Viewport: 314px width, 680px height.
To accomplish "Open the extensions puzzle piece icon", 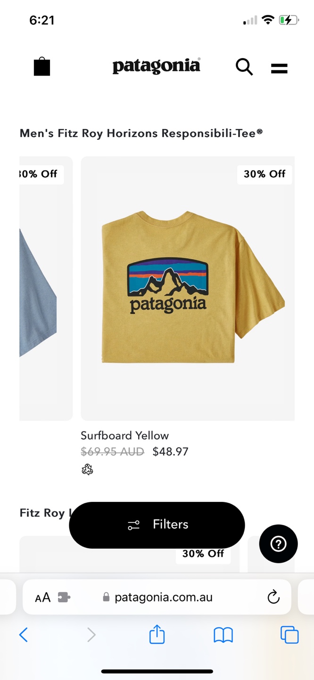I will click(x=64, y=597).
